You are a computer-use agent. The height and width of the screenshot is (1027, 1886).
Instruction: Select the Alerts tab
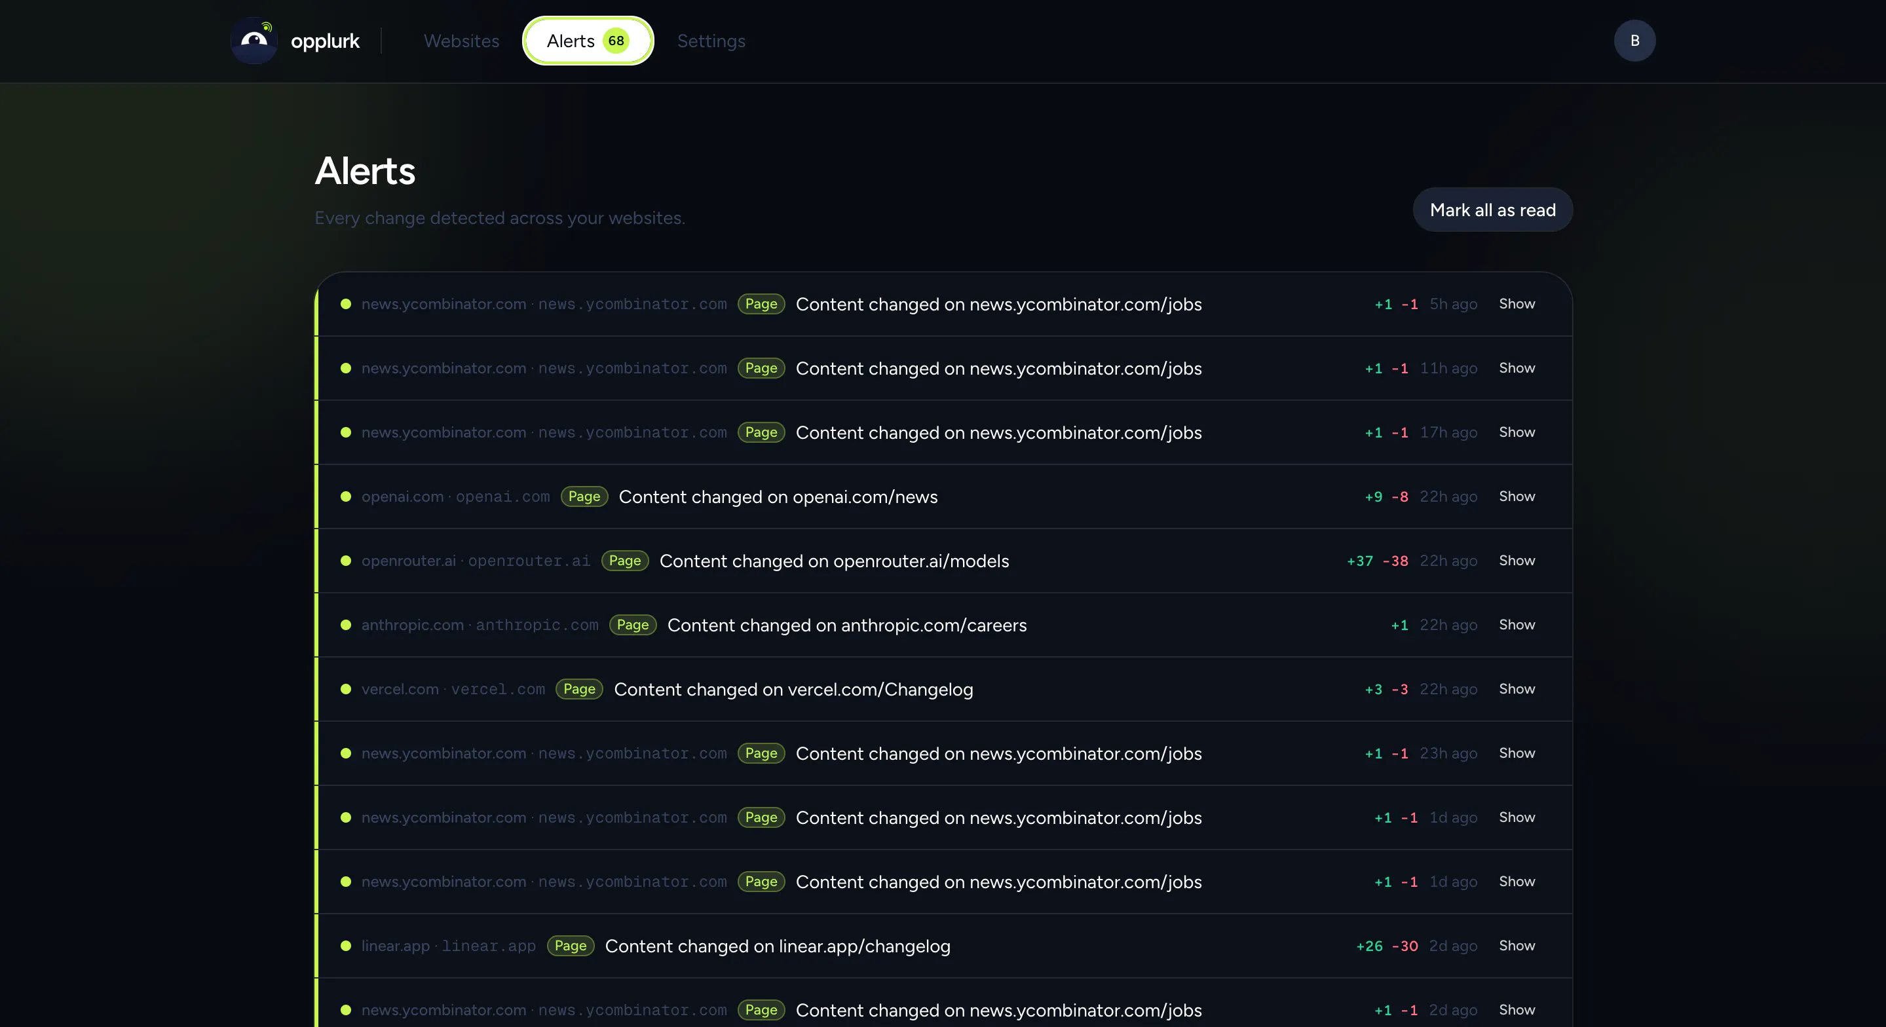[588, 40]
